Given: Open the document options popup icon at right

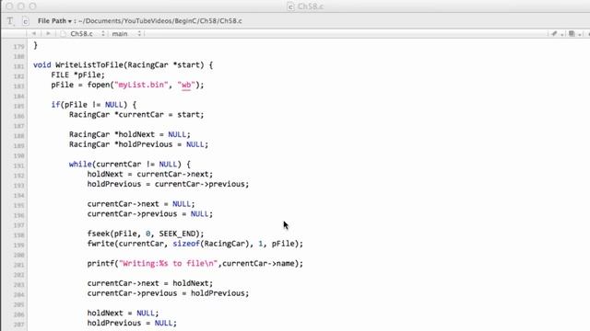Looking at the screenshot, I should (574, 34).
